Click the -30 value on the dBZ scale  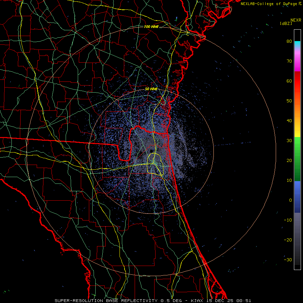pyautogui.click(x=288, y=260)
